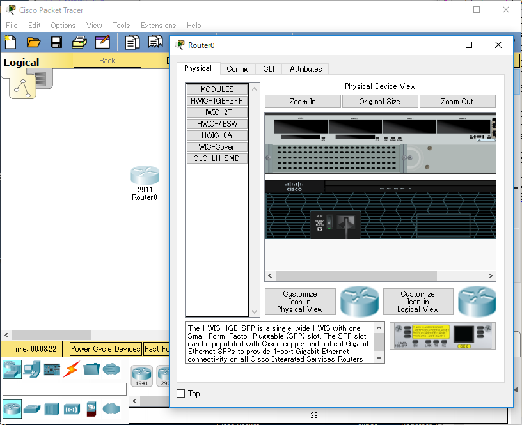Click Power Cycle Devices button
522x425 pixels.
[x=106, y=349]
